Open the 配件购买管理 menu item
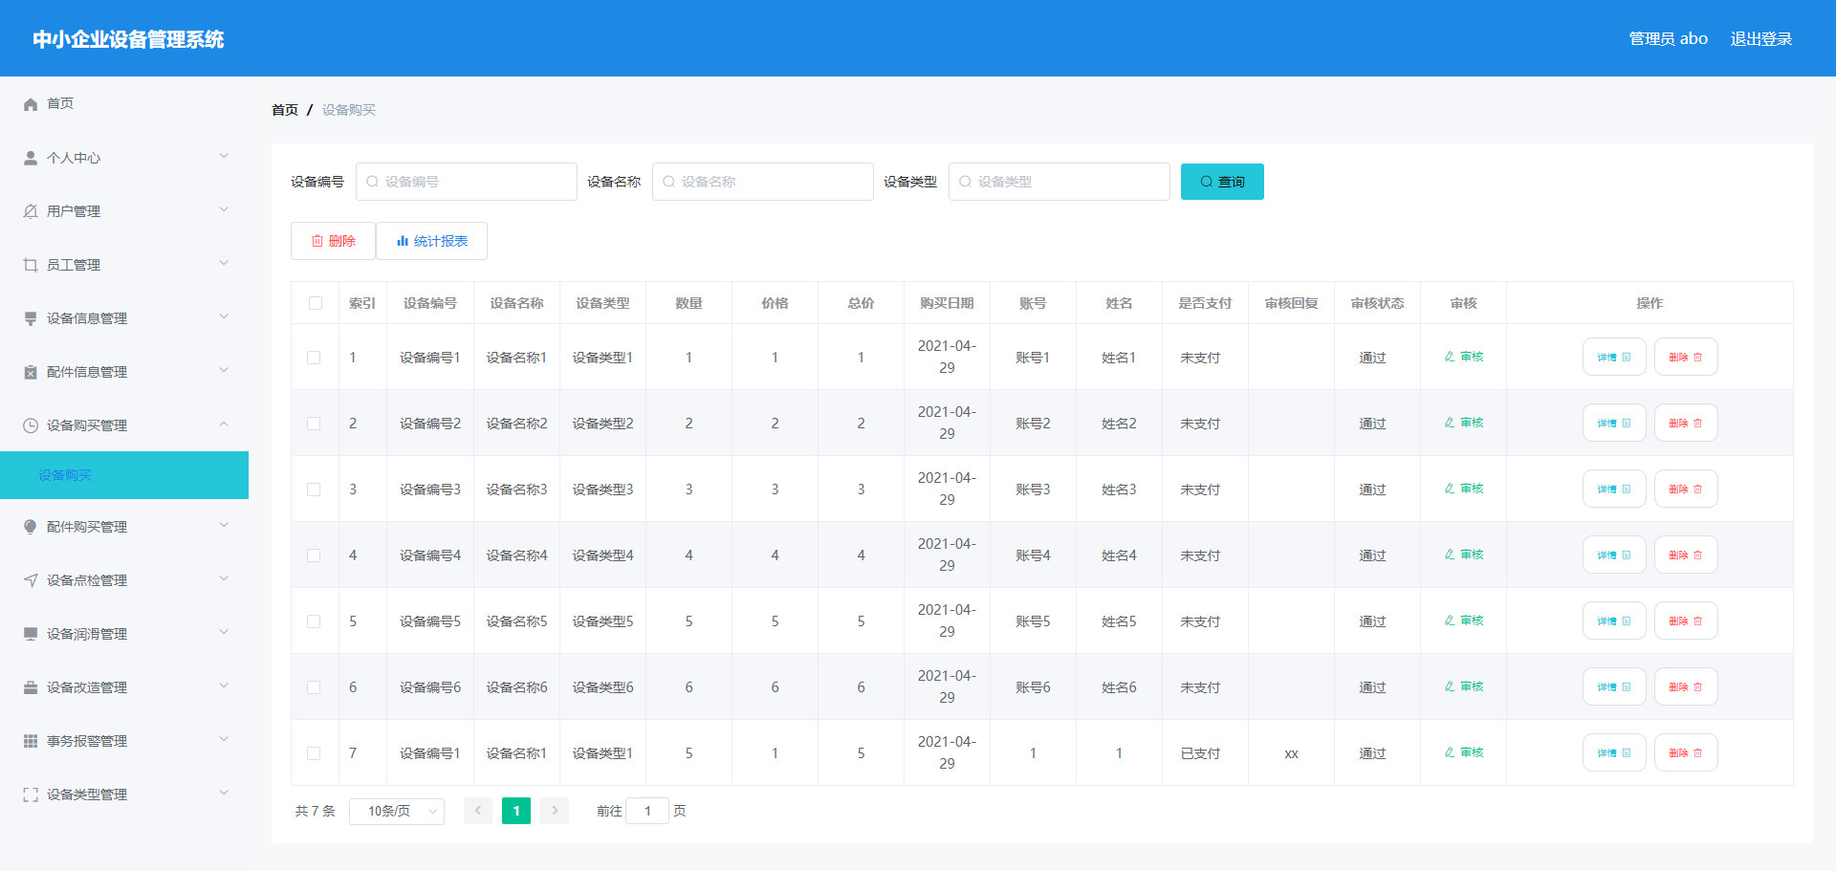 124,527
